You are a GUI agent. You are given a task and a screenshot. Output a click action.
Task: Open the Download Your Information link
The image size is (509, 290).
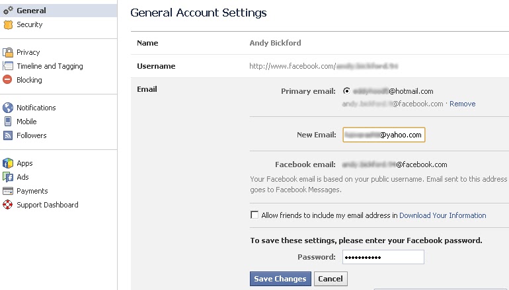click(442, 215)
